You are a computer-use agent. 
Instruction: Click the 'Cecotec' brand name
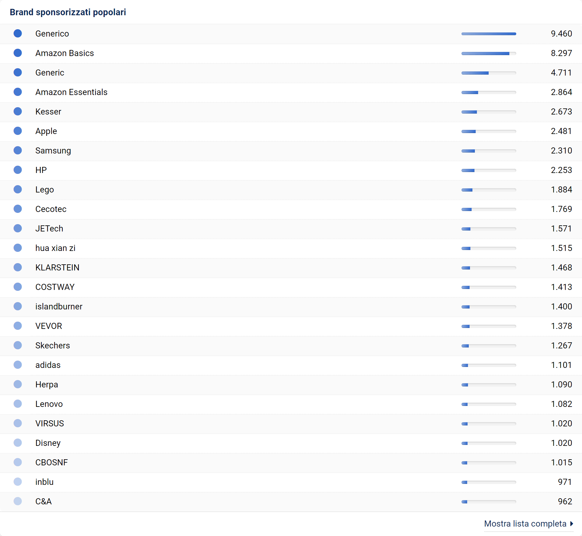point(51,209)
